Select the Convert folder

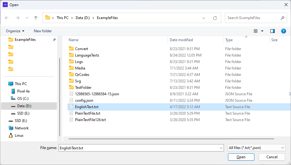coord(82,49)
